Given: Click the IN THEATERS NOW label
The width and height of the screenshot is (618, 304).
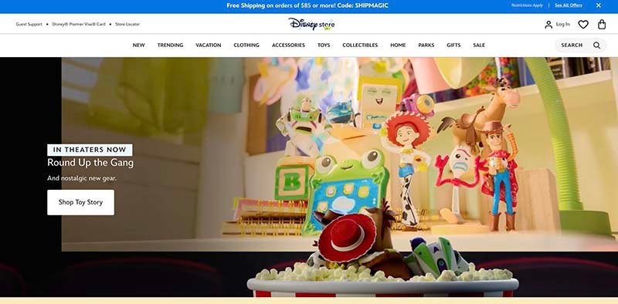Looking at the screenshot, I should pyautogui.click(x=90, y=150).
